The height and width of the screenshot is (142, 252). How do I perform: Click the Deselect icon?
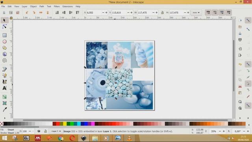(x=18, y=12)
